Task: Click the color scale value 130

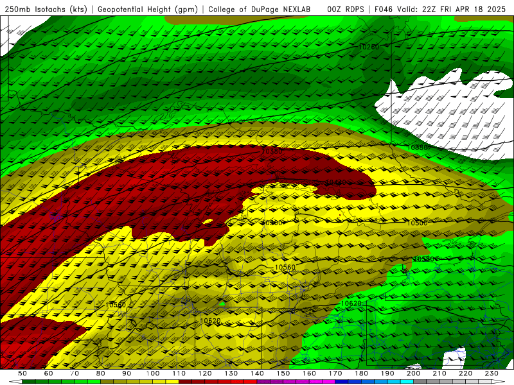Action: [x=231, y=373]
